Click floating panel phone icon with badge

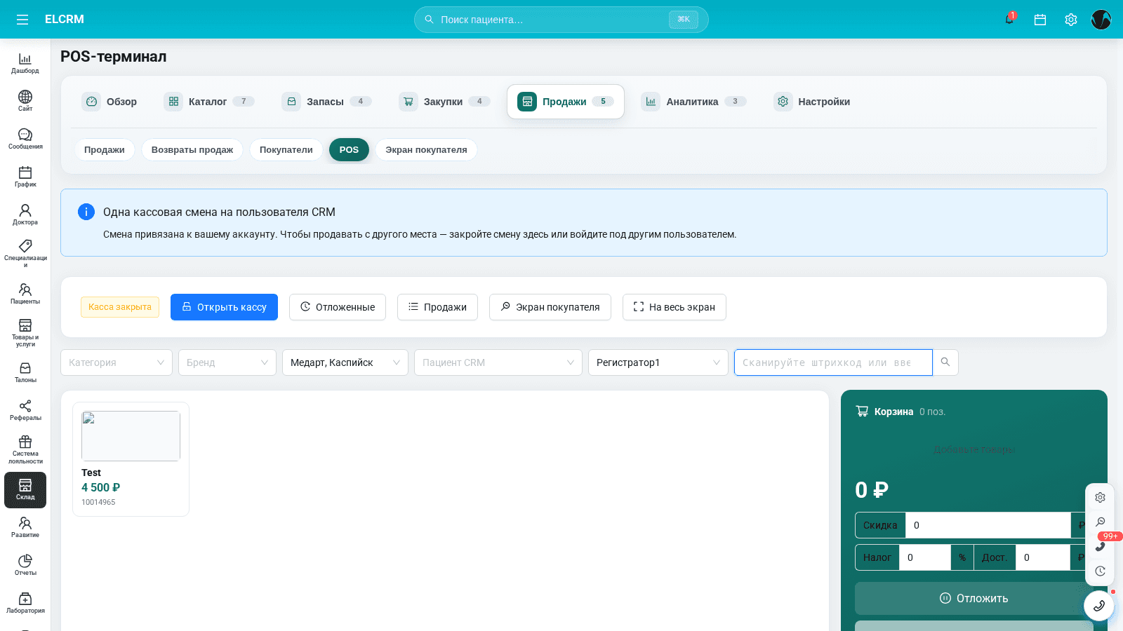click(1100, 546)
